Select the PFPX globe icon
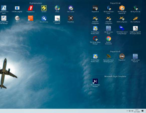Viewport: 146px width, 113px height. click(x=17, y=18)
